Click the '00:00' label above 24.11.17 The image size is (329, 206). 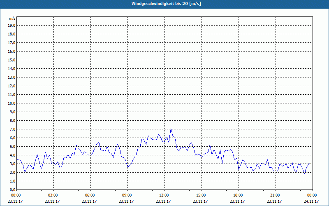click(313, 195)
